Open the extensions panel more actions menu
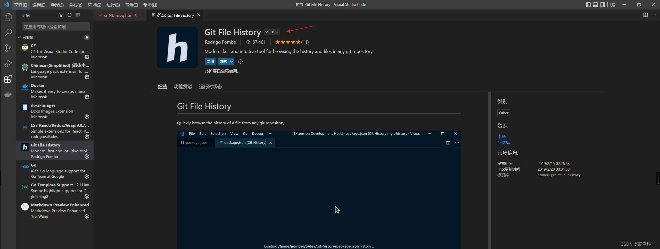The width and height of the screenshot is (660, 249). 86,15
